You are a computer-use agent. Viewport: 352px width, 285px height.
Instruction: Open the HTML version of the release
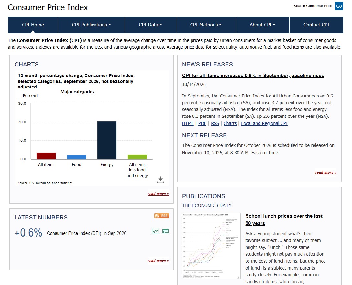[x=188, y=123]
